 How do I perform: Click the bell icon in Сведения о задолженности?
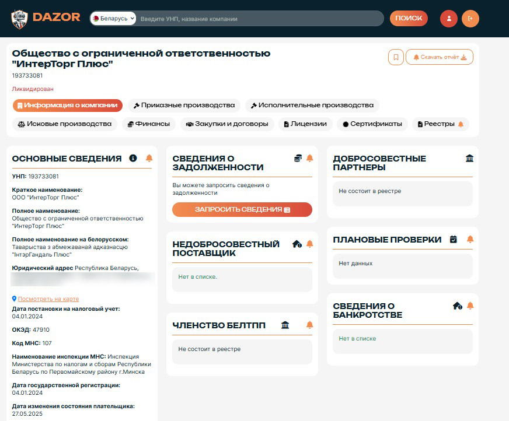(310, 158)
